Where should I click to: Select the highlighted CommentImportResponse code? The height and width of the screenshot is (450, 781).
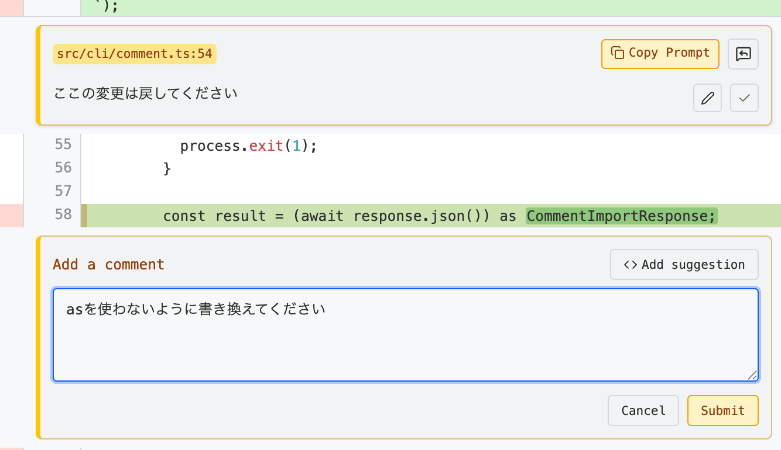click(x=621, y=216)
